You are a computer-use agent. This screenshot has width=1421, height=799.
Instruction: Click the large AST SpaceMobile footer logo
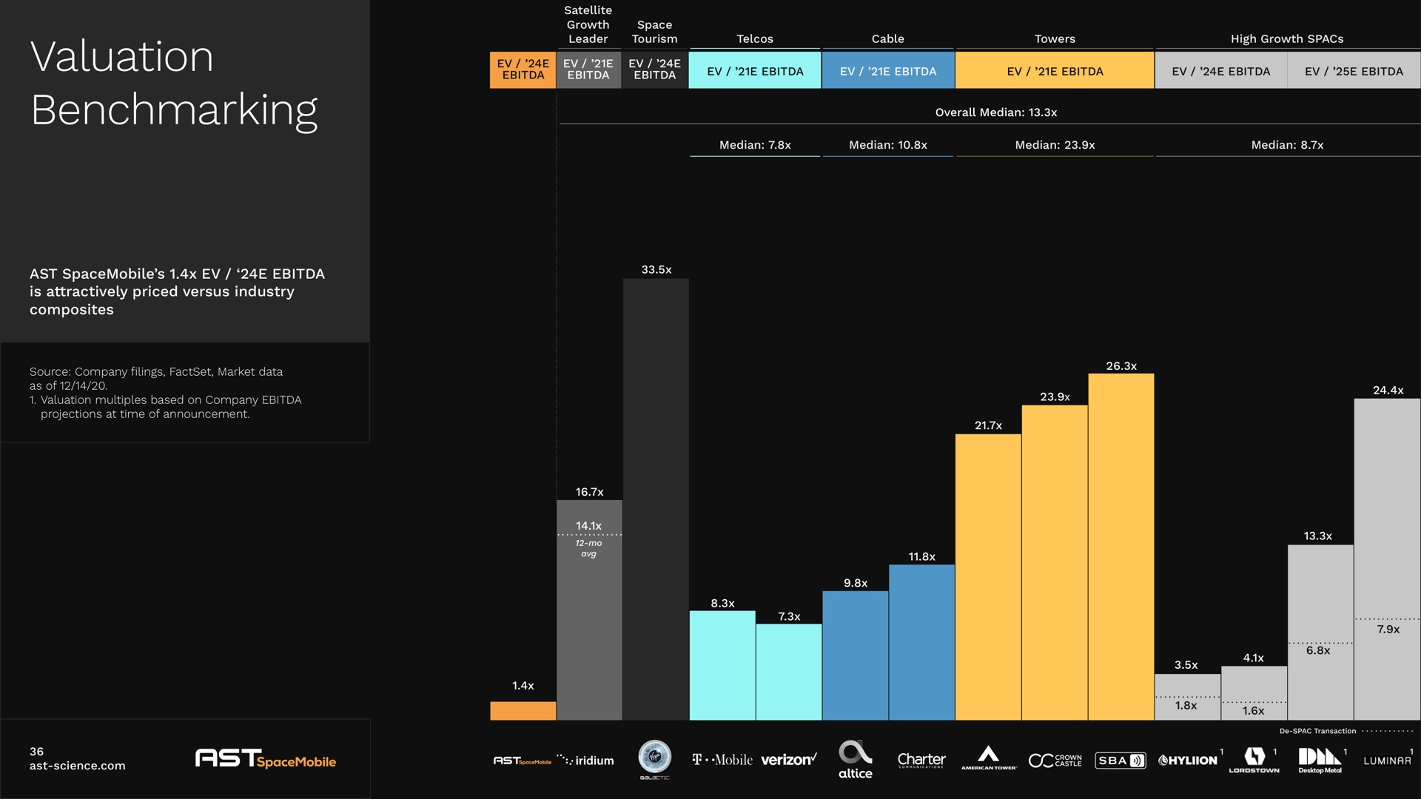pyautogui.click(x=266, y=759)
